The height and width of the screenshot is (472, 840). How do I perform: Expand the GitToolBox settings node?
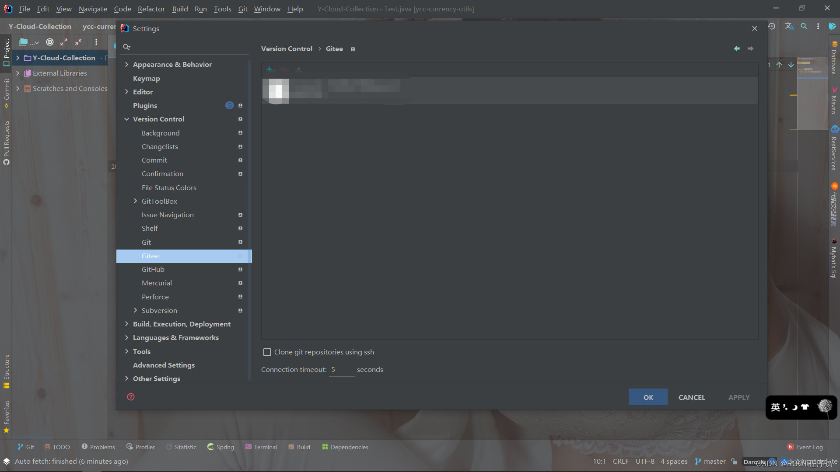coord(136,201)
